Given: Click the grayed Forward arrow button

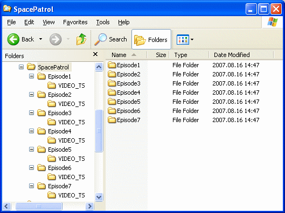Looking at the screenshot, I should click(55, 39).
